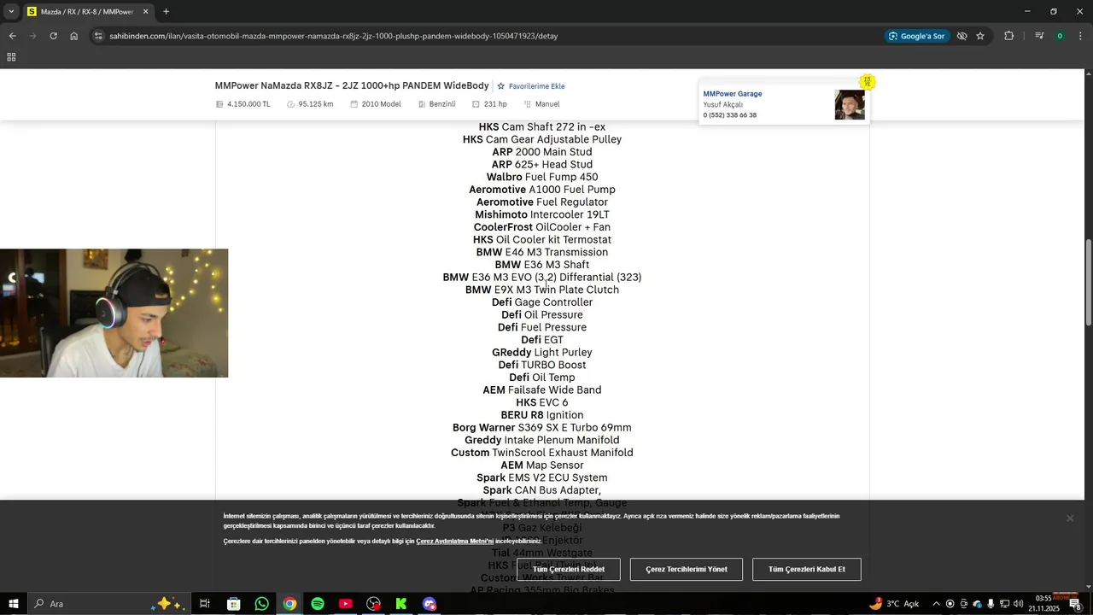Click the phone number 0 (552) 338 66 38
The height and width of the screenshot is (615, 1093).
pyautogui.click(x=730, y=115)
